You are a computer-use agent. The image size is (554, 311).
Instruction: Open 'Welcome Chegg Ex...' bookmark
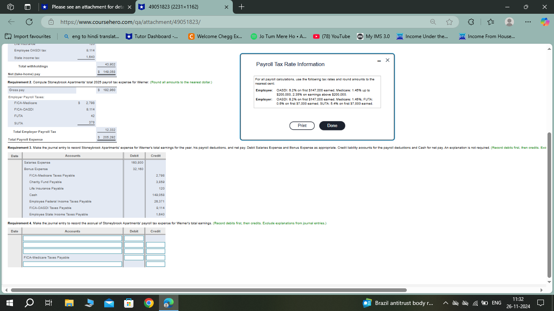point(215,36)
